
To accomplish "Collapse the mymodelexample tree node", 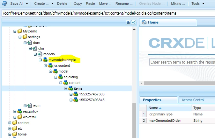I will [x=40, y=60].
